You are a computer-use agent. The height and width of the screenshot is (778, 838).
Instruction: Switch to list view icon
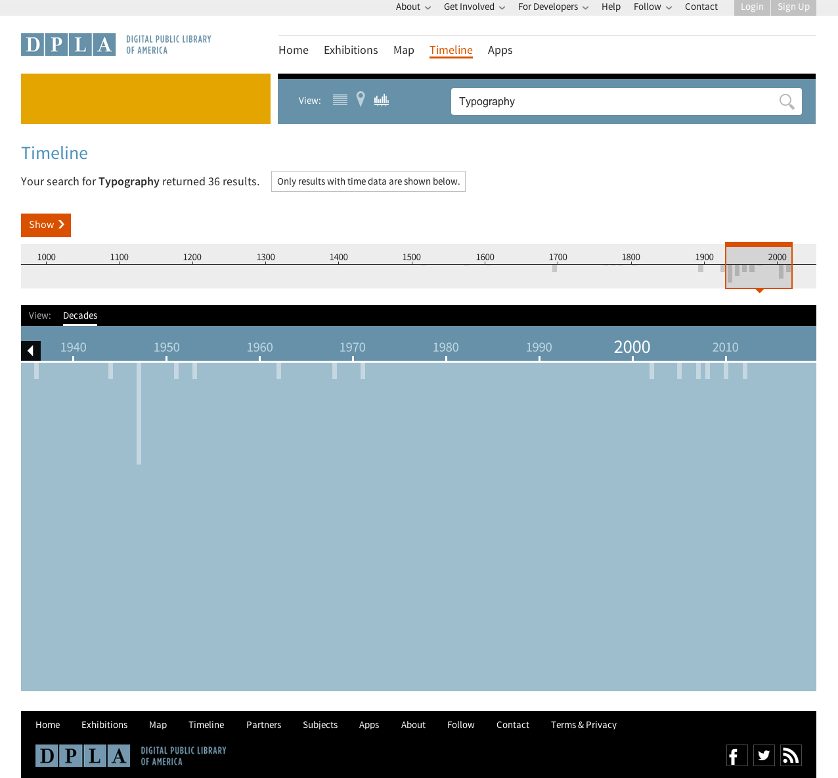(x=340, y=100)
